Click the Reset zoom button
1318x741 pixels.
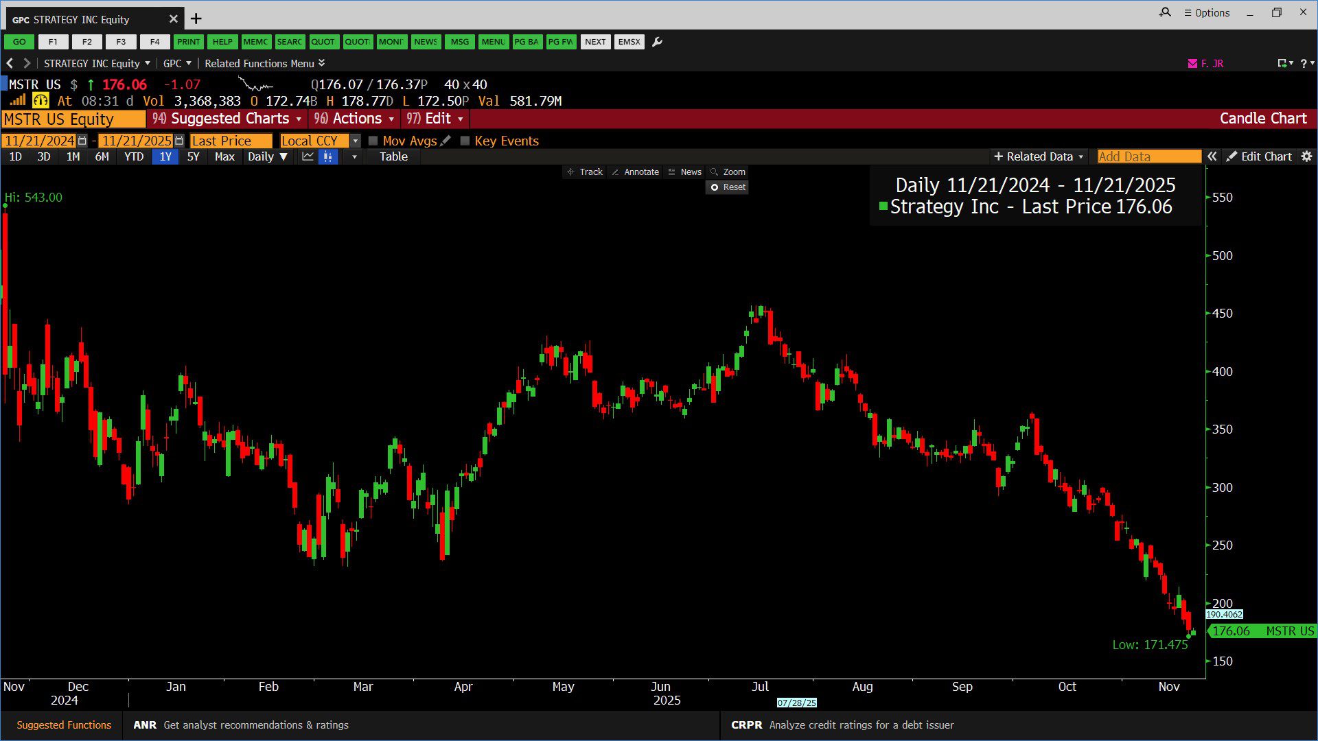click(727, 187)
